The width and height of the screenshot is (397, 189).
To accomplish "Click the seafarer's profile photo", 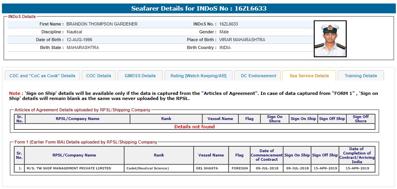I will point(330,40).
